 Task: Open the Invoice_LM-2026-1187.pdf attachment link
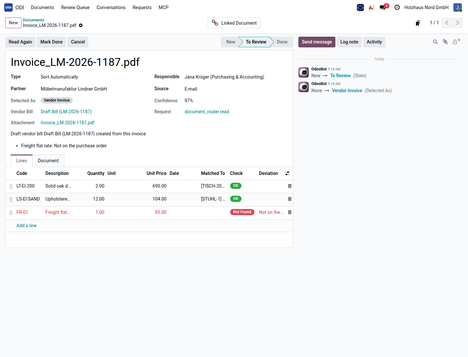coord(68,123)
